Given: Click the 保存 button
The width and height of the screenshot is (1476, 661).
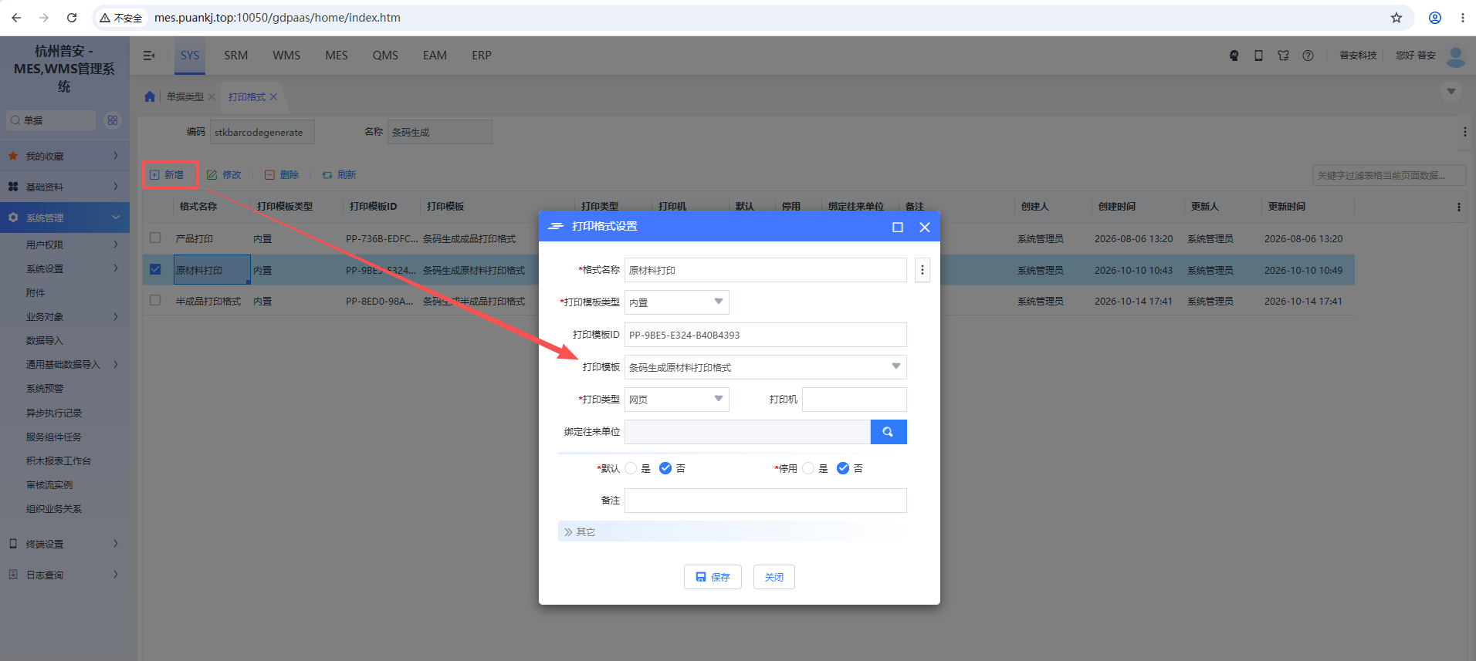Looking at the screenshot, I should [713, 577].
